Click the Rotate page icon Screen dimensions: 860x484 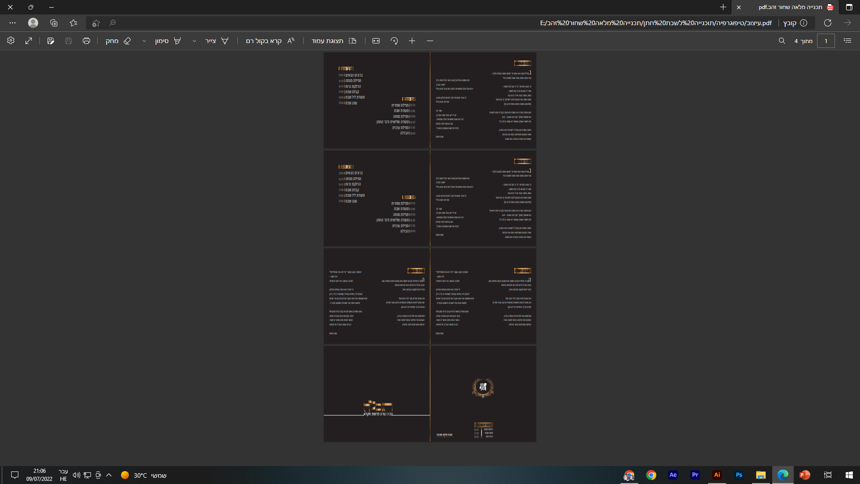coord(394,41)
